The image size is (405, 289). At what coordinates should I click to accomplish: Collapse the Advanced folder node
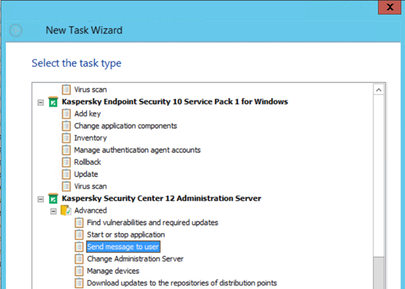[54, 211]
